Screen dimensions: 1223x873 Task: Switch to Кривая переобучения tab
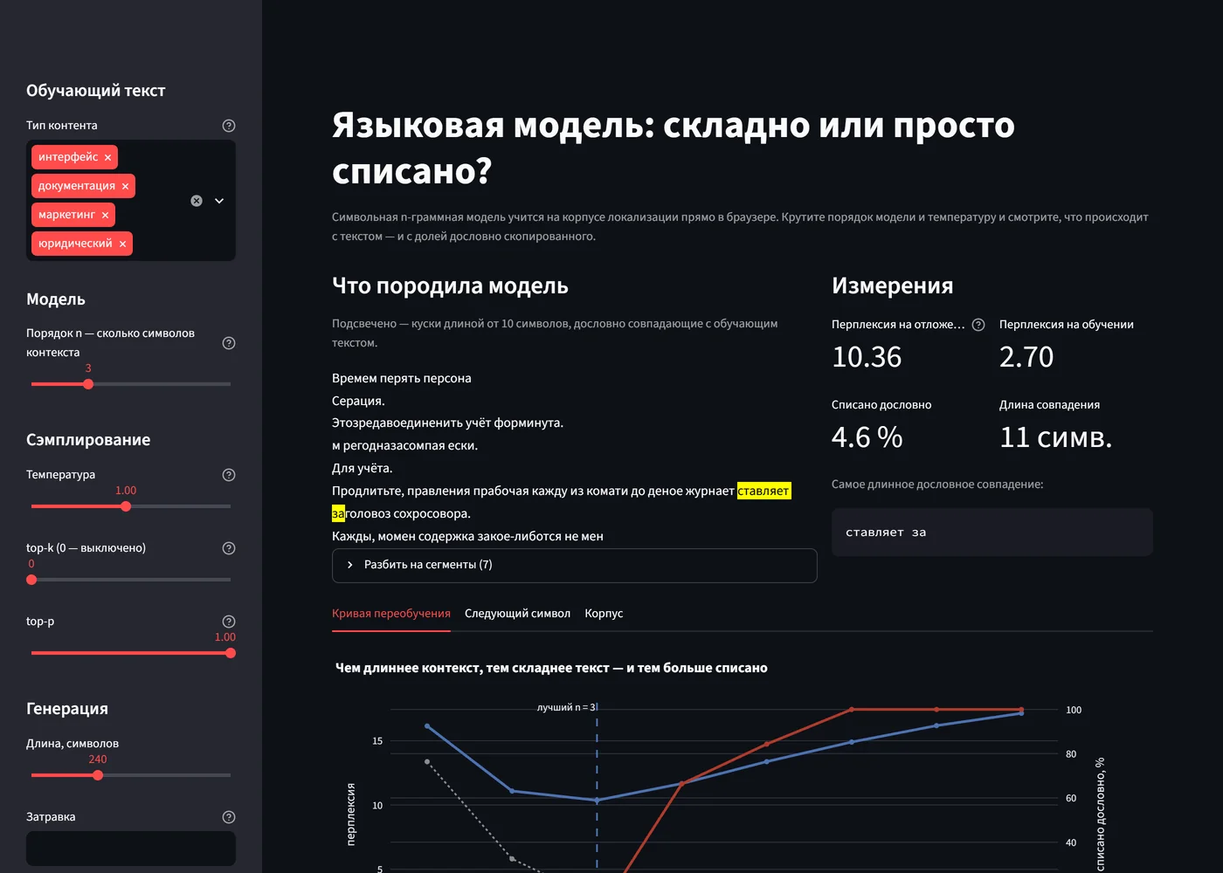pos(391,614)
